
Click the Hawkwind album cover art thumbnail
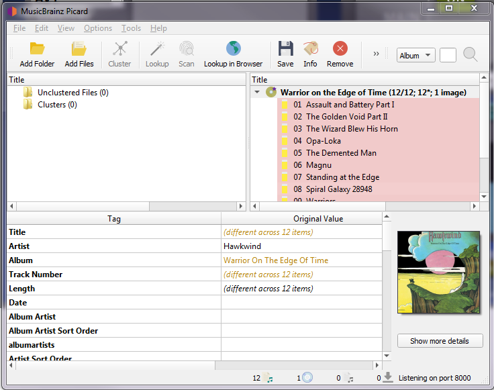[438, 272]
